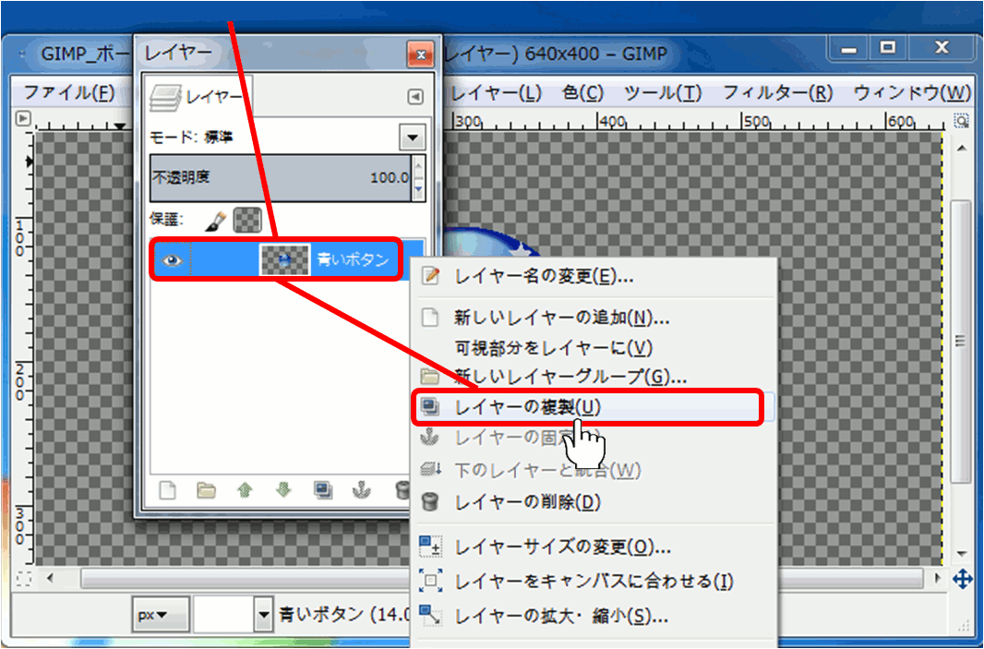The height and width of the screenshot is (649, 984).
Task: Open the フィルター(R) menu
Action: (777, 93)
